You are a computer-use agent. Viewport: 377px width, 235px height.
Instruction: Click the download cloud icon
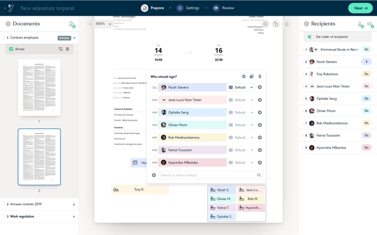tap(287, 24)
